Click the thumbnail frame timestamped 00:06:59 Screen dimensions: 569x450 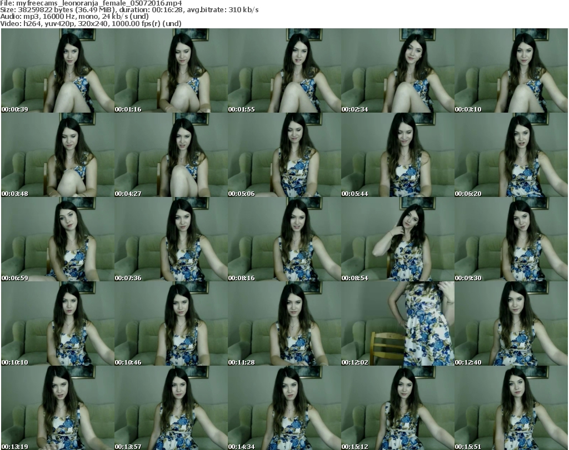pyautogui.click(x=58, y=239)
